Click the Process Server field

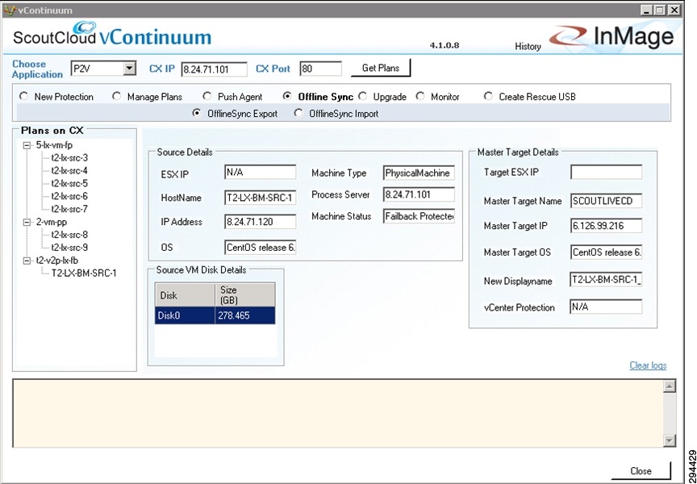(x=419, y=194)
